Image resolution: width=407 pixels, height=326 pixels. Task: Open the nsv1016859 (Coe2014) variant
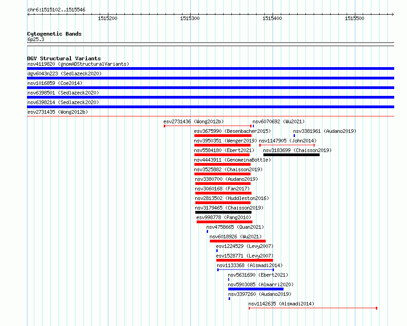[x=55, y=83]
